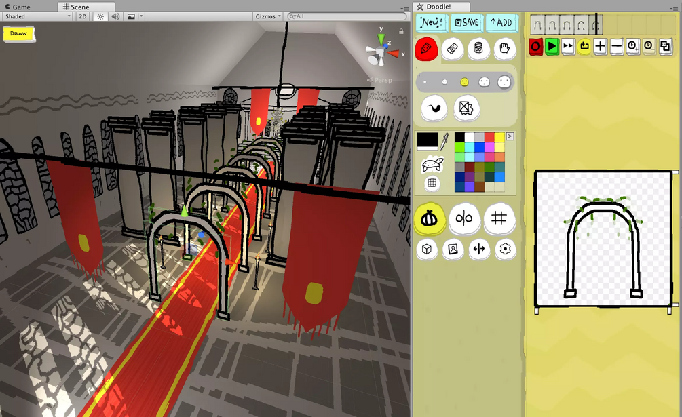This screenshot has width=682, height=417.
Task: Select the paint bucket jar tool
Action: coord(478,48)
